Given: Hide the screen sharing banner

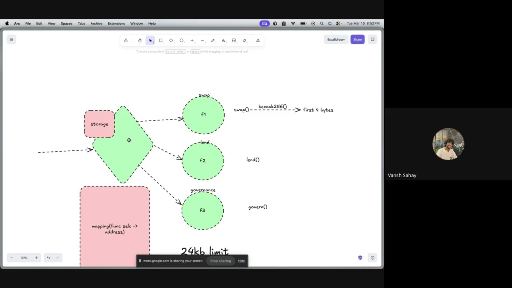Looking at the screenshot, I should pyautogui.click(x=241, y=261).
